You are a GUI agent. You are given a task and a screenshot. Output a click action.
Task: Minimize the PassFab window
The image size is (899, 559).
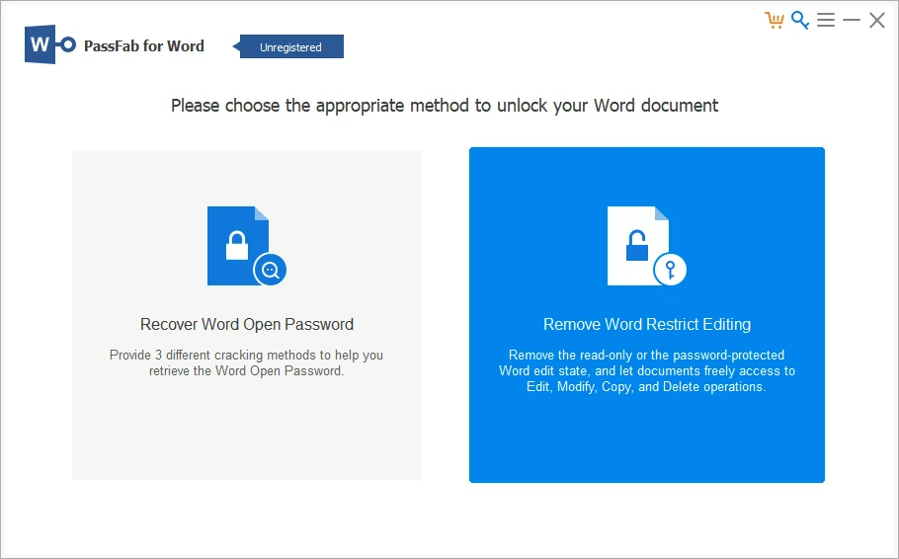(x=852, y=20)
